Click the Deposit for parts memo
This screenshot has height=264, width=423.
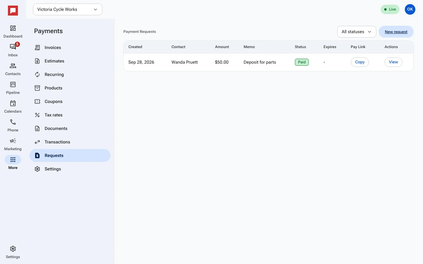point(260,62)
